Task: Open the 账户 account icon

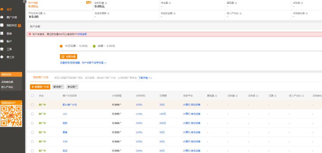Action: pos(2,41)
